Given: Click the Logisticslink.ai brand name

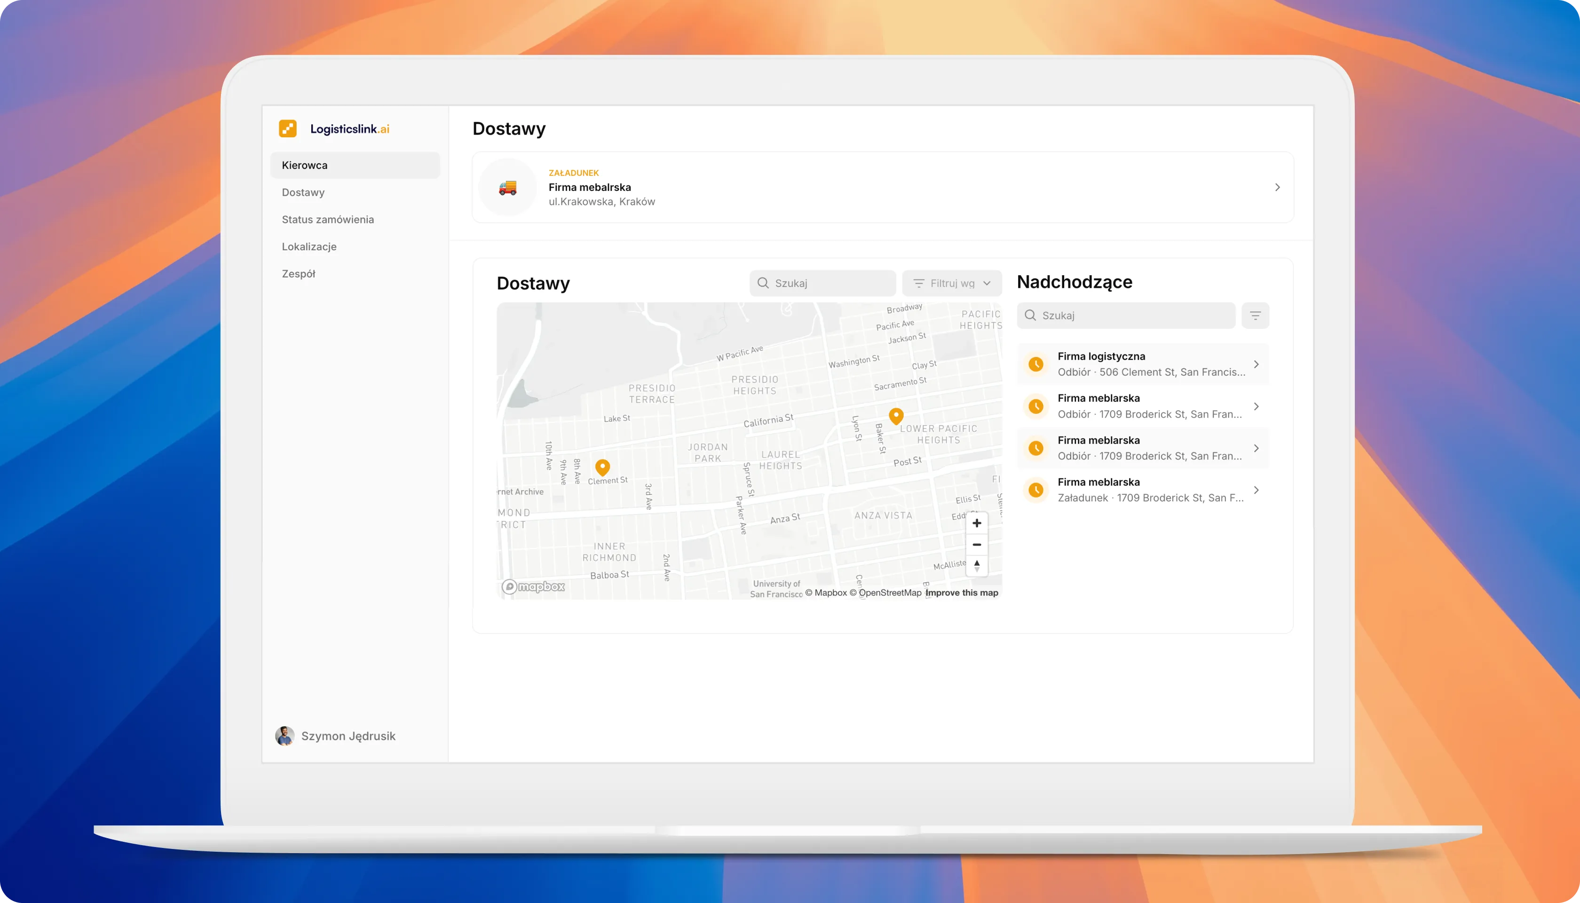Looking at the screenshot, I should (350, 129).
